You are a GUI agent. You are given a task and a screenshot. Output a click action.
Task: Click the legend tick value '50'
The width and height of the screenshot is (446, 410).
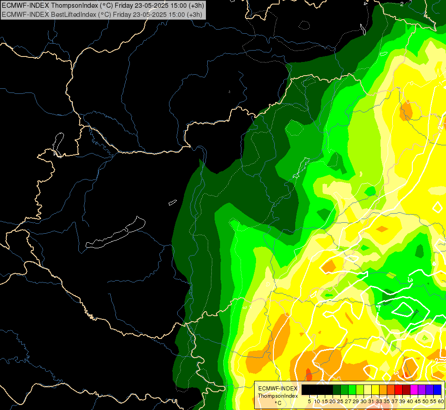click(425, 401)
